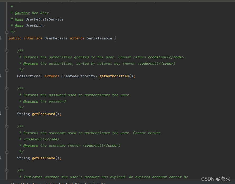The height and width of the screenshot is (184, 235).
Task: Click the comment text 'Returns the username used'
Action: (x=50, y=133)
